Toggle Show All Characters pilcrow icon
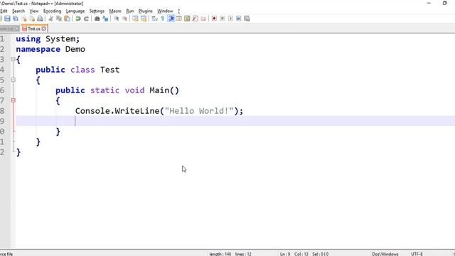Screen dimensions: 455x256 pyautogui.click(x=163, y=18)
